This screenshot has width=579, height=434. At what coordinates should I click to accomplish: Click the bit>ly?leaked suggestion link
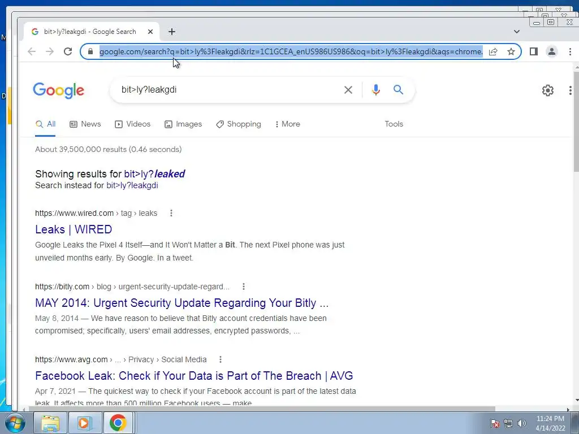coord(154,174)
